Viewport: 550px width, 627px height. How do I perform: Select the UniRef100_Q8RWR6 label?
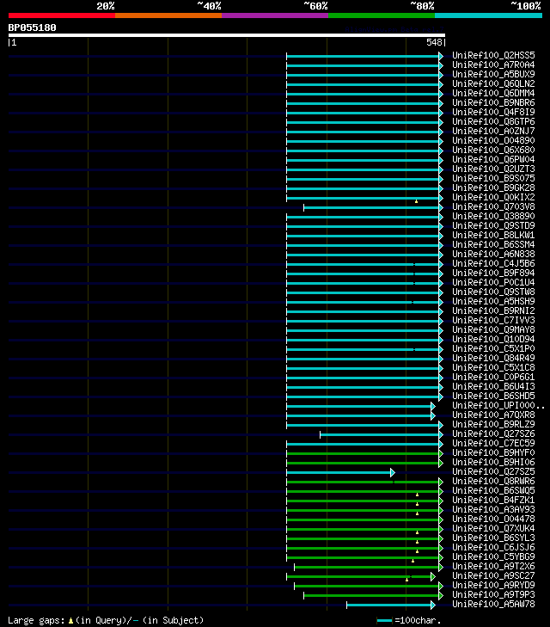493,481
